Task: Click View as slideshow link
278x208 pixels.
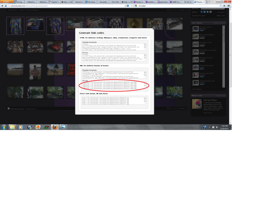Action: [x=33, y=10]
